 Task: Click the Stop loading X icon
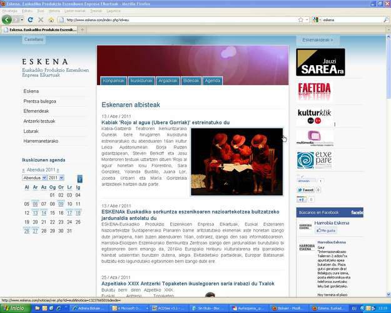point(41,19)
